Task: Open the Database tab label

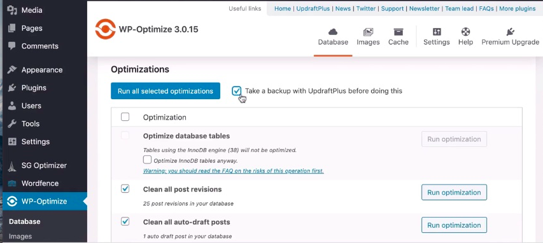Action: [x=333, y=42]
